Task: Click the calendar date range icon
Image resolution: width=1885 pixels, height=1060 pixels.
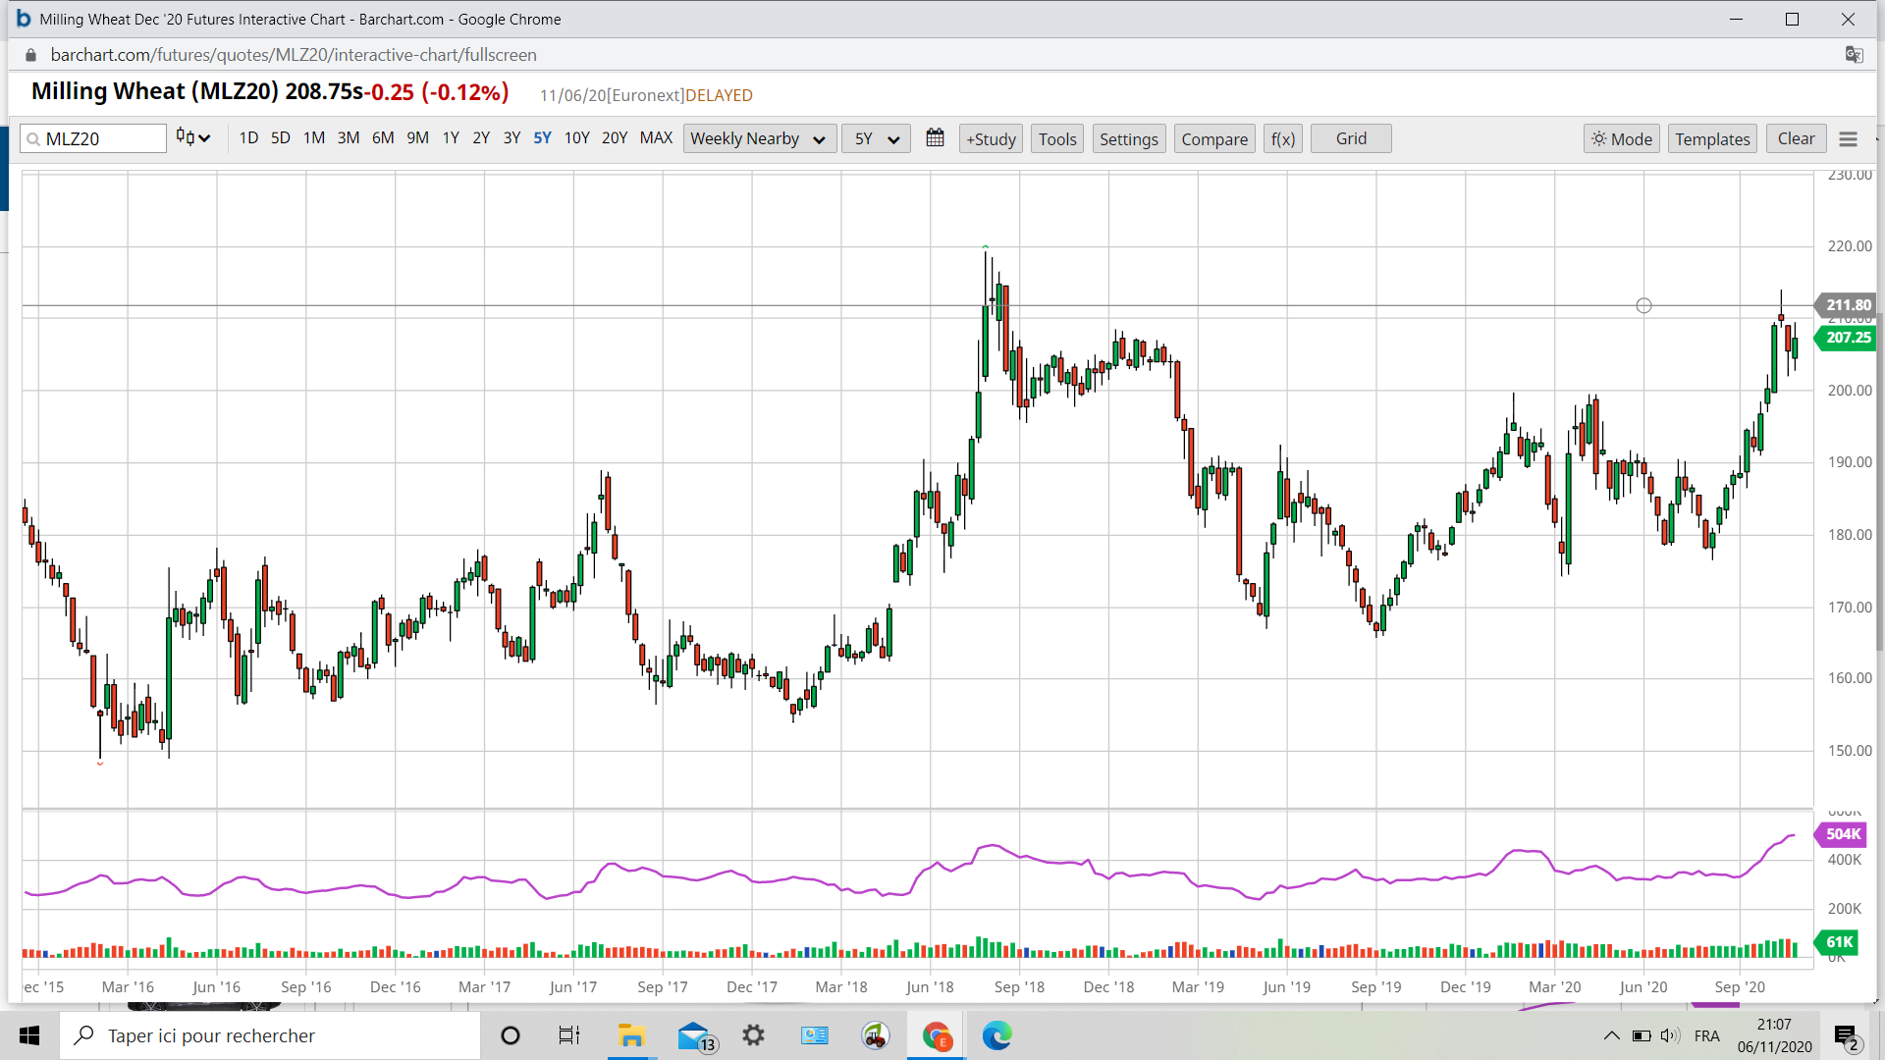Action: [935, 138]
